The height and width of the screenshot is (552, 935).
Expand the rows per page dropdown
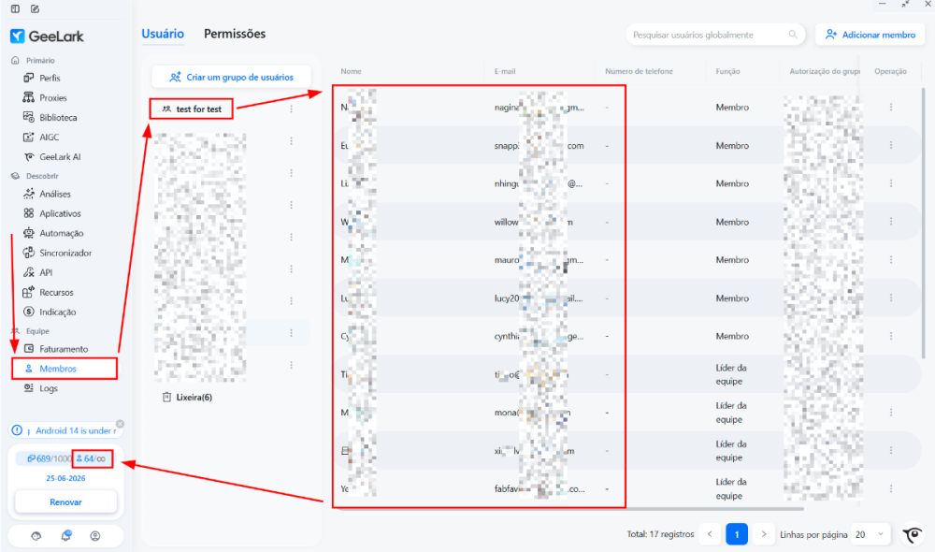870,534
